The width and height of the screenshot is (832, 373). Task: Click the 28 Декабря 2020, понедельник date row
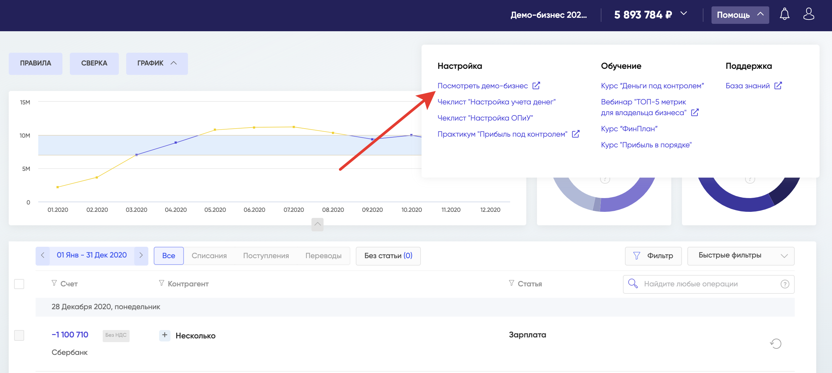[x=415, y=307]
